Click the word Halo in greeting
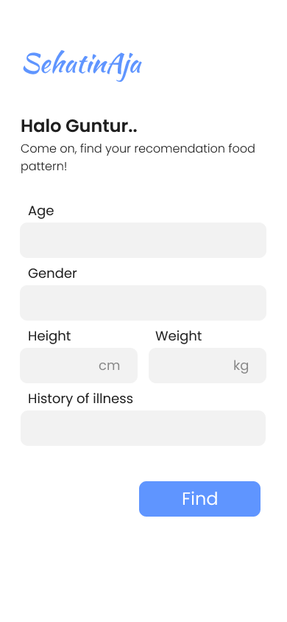287x622 pixels. (40, 126)
